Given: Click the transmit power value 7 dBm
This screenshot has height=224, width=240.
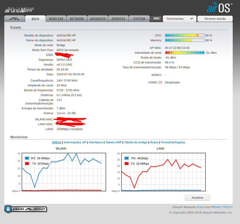Looking at the screenshot, I should click(x=61, y=108).
